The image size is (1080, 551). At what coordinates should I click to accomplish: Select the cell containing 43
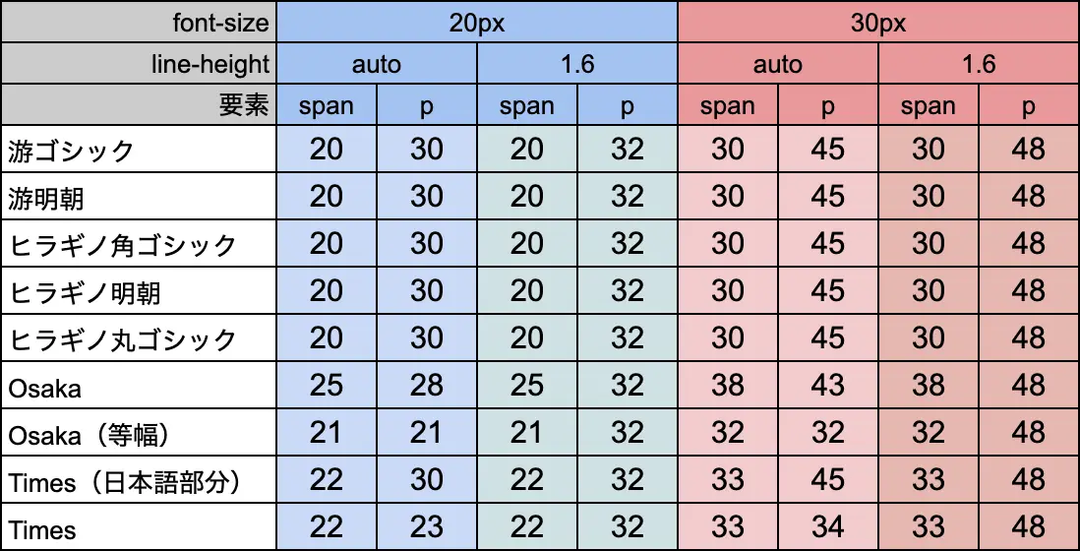(828, 386)
